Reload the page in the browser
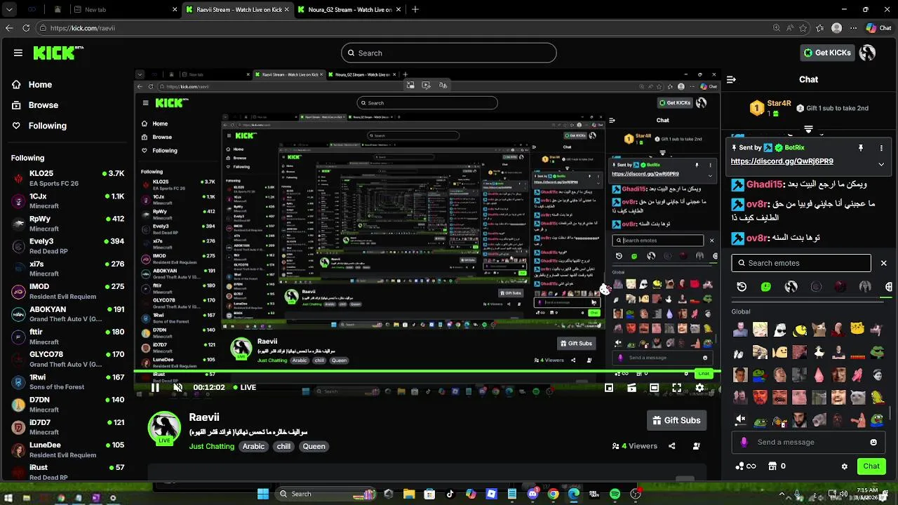Image resolution: width=898 pixels, height=505 pixels. (26, 28)
